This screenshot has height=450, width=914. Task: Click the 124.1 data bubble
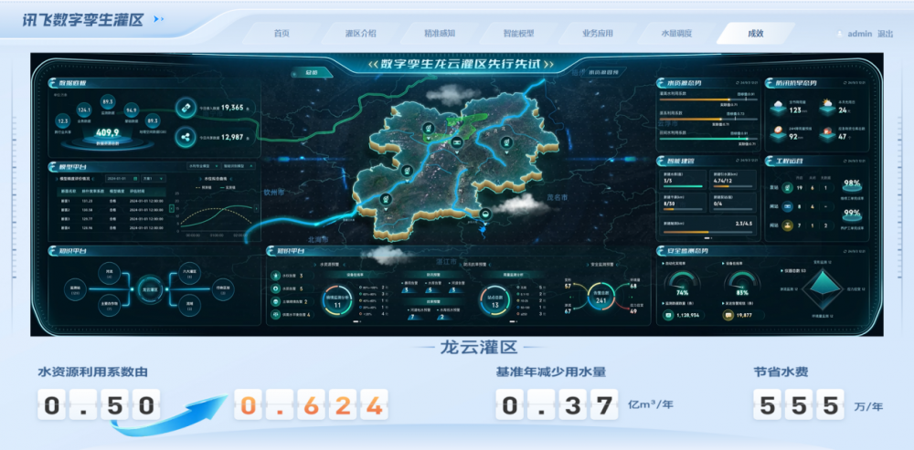(84, 110)
